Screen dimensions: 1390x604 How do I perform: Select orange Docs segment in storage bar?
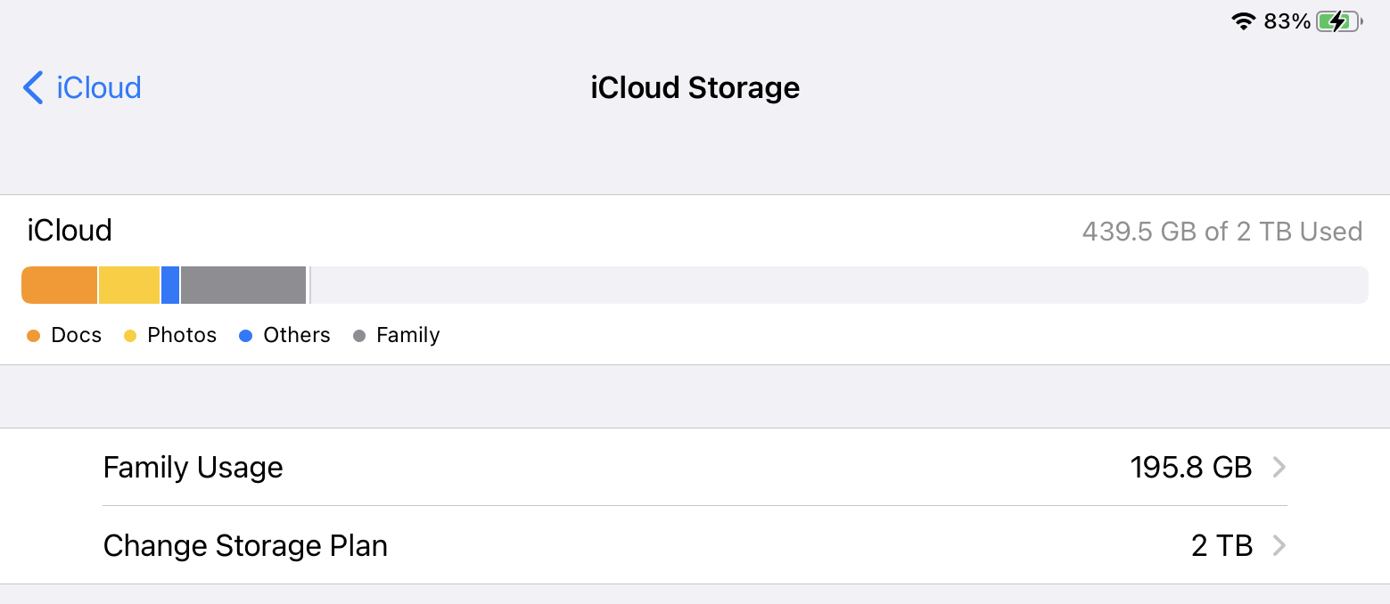point(59,285)
